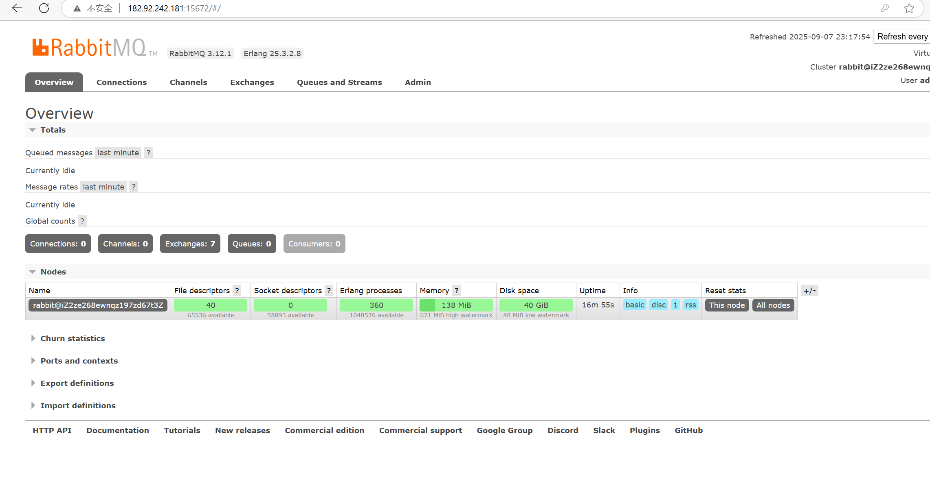Open the Exchanges tab

252,82
